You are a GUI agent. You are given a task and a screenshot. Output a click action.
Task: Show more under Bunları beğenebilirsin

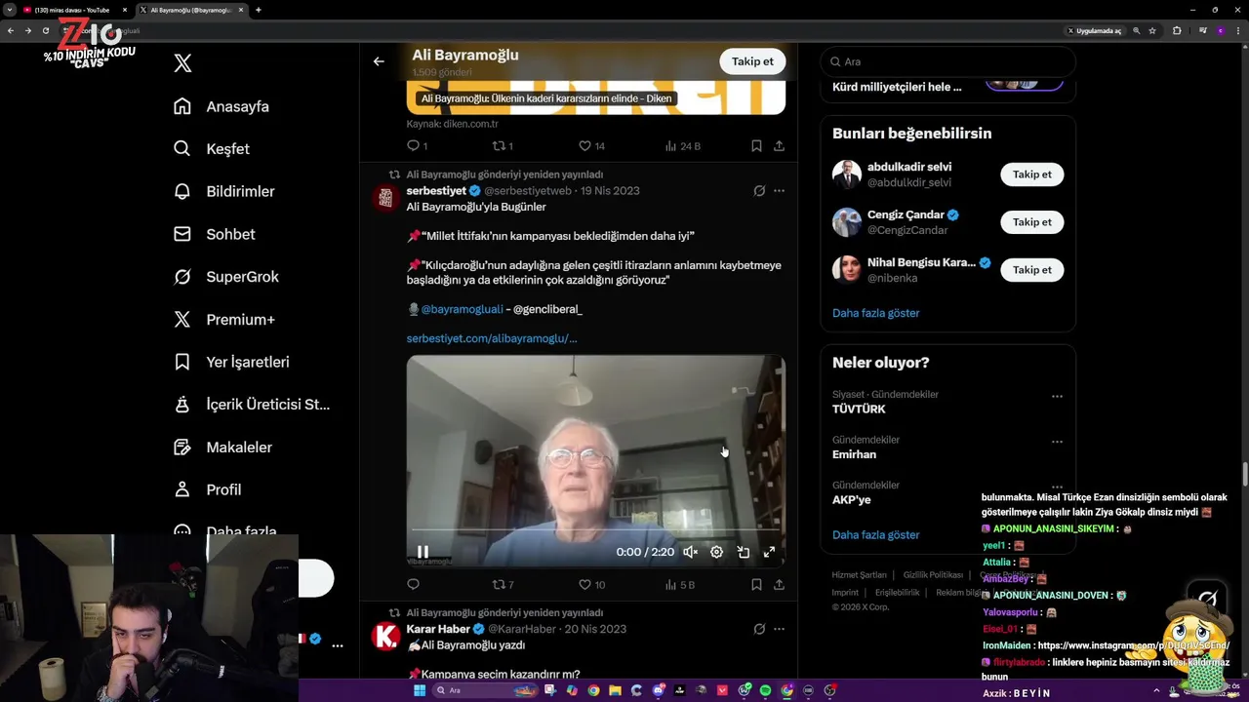[x=875, y=313]
